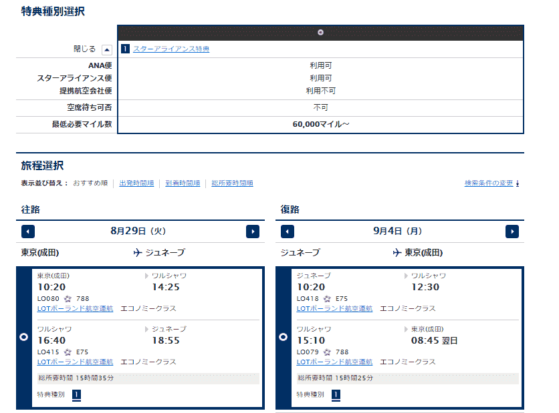559x413 pixels.
Task: Go to previous day for outbound 8月29日
Action: click(28, 232)
